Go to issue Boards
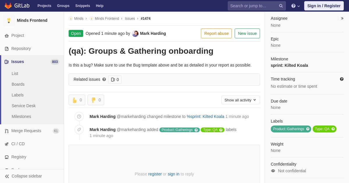349x183 pixels. 18,84
